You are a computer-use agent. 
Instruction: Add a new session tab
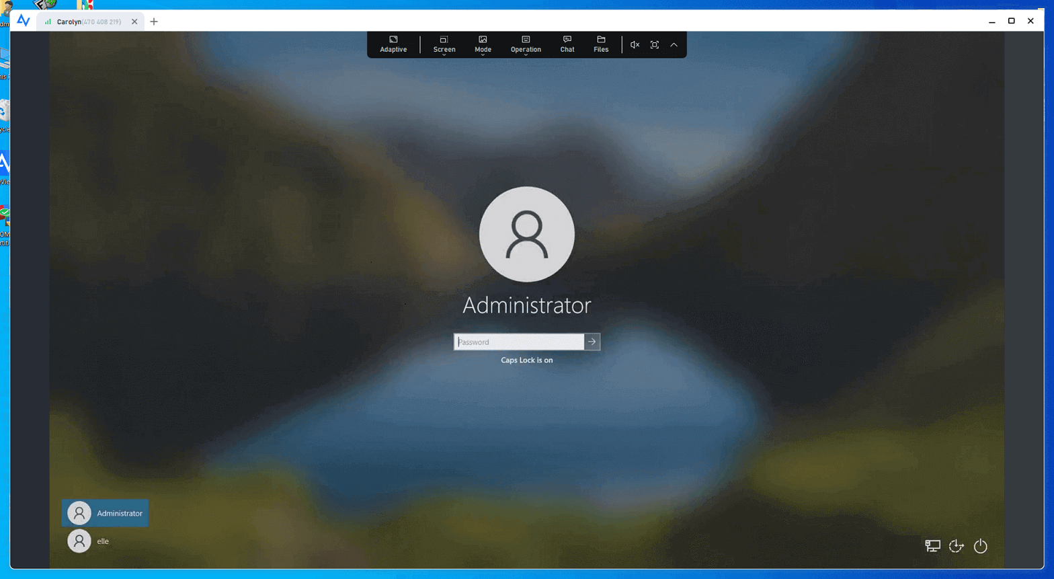(154, 22)
